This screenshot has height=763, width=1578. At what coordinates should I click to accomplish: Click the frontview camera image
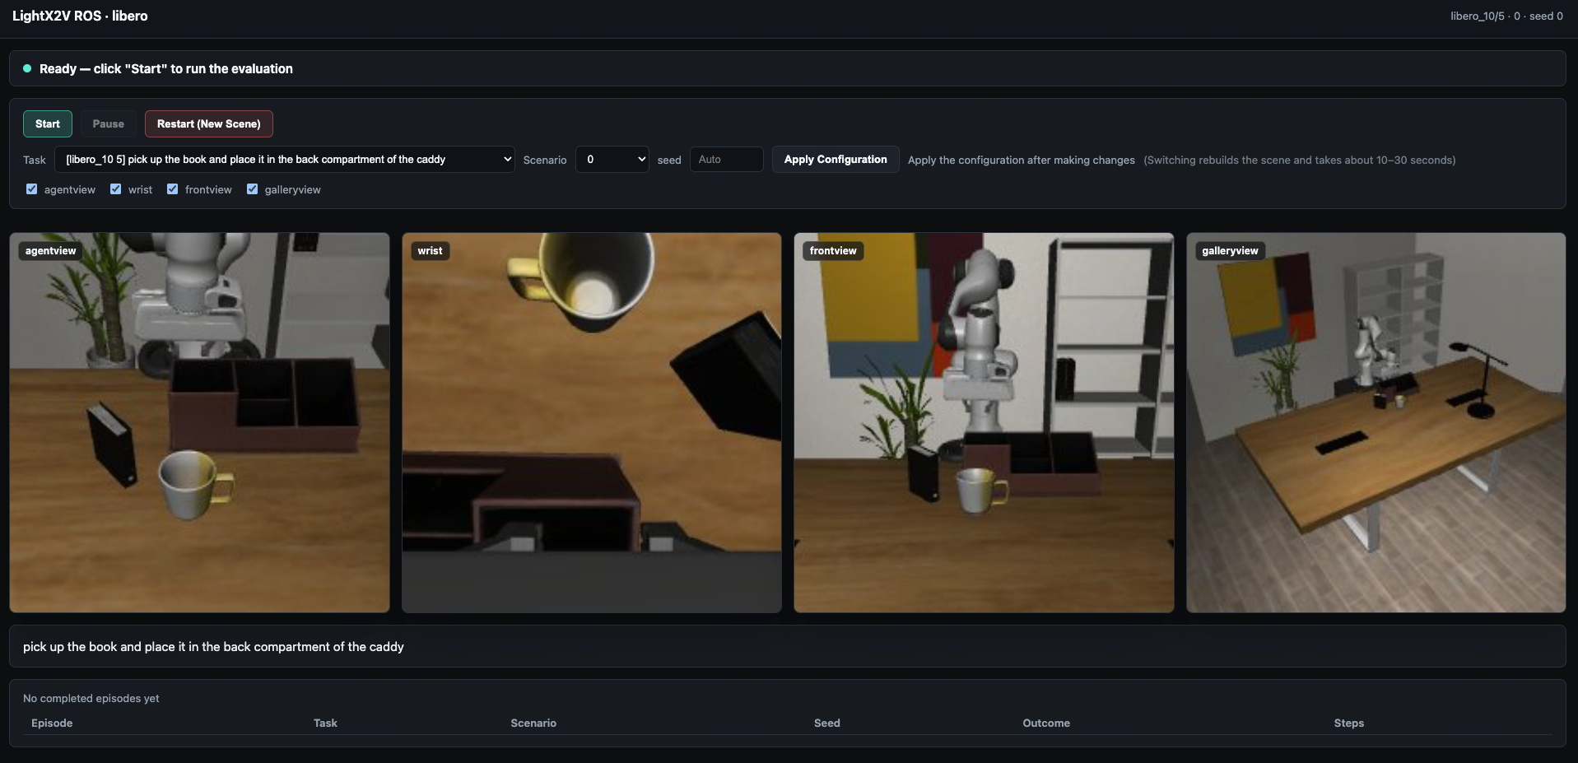pyautogui.click(x=984, y=422)
